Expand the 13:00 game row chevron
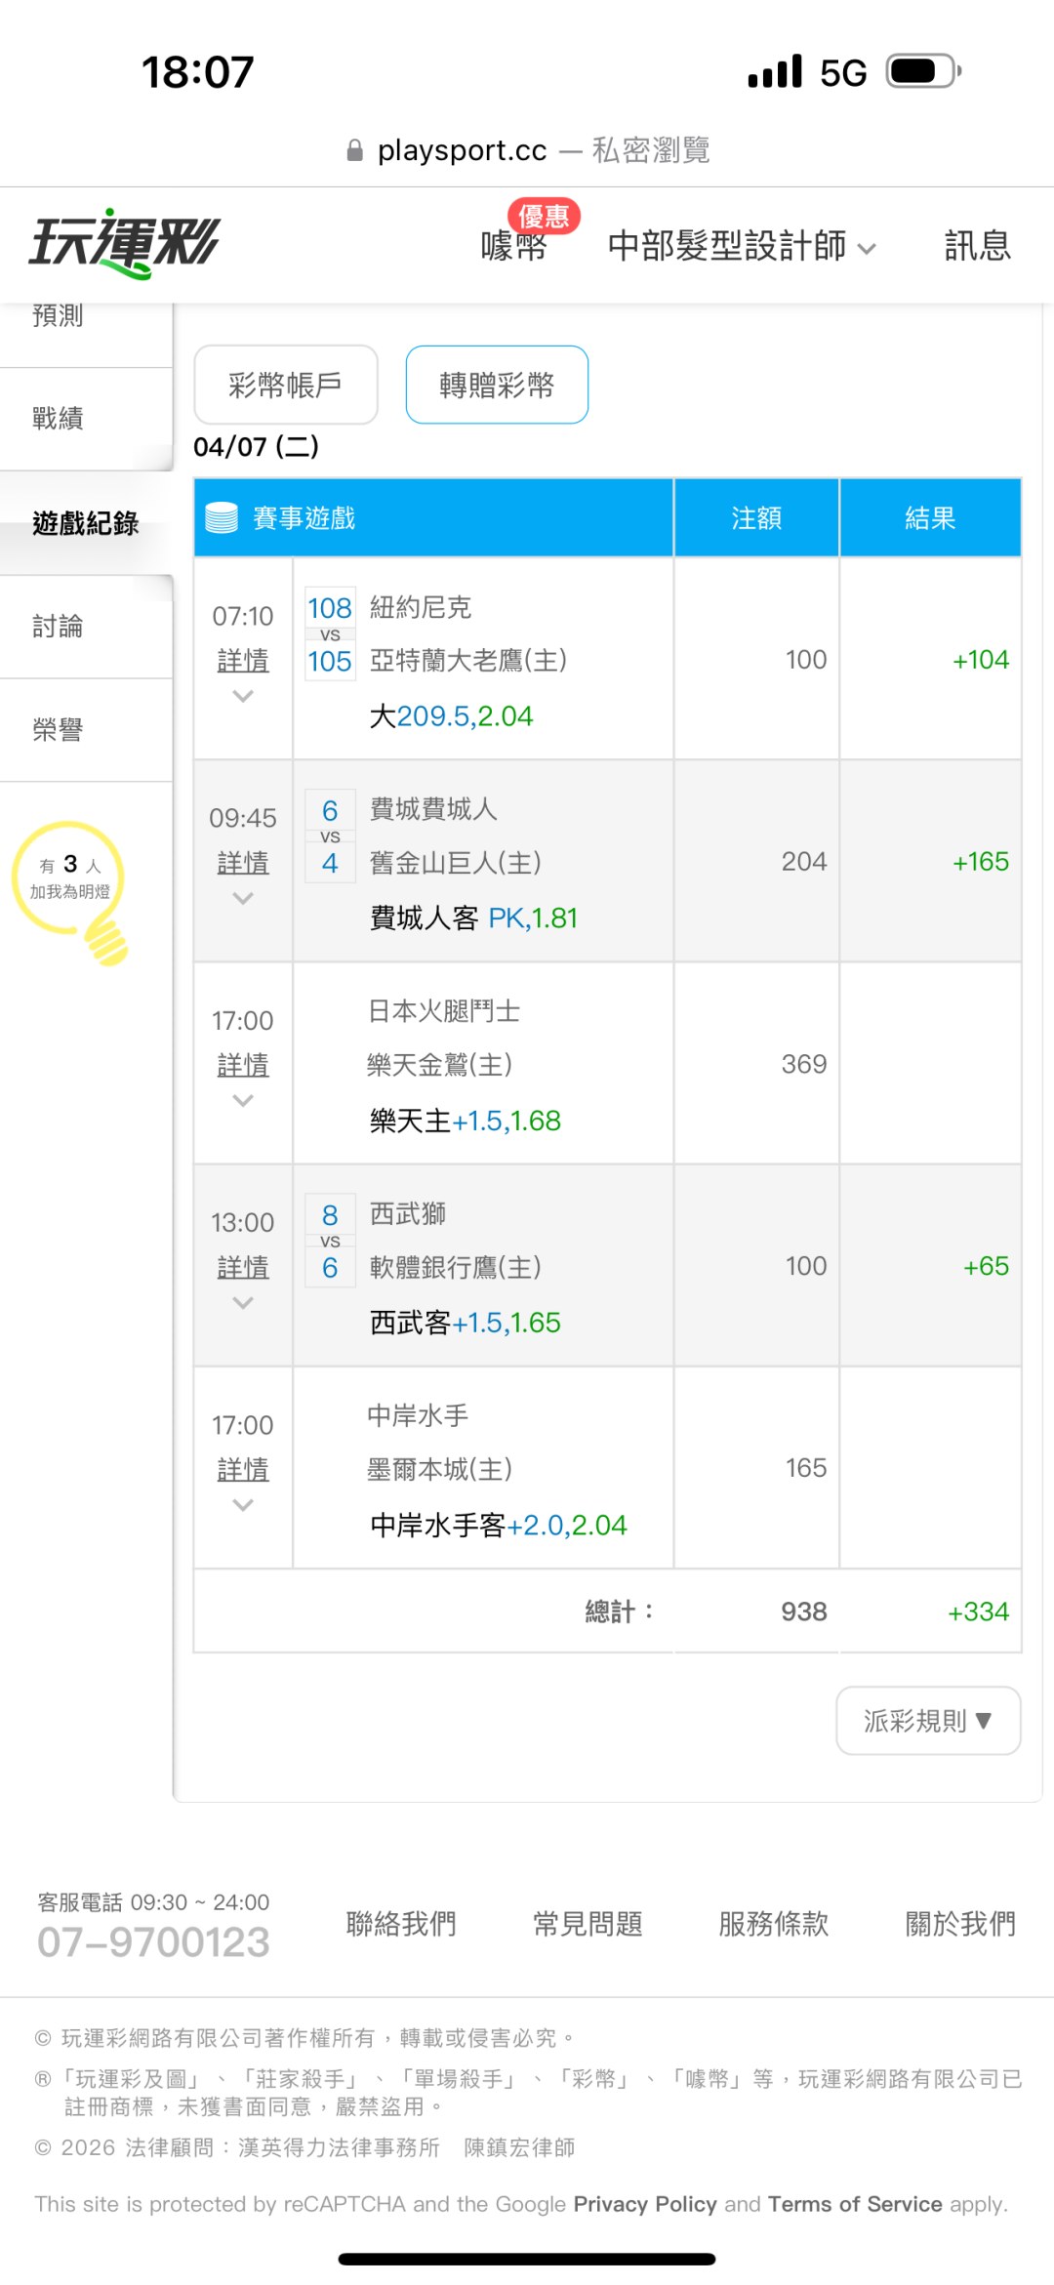Screen dimensions: 1054x2285 point(243,1303)
